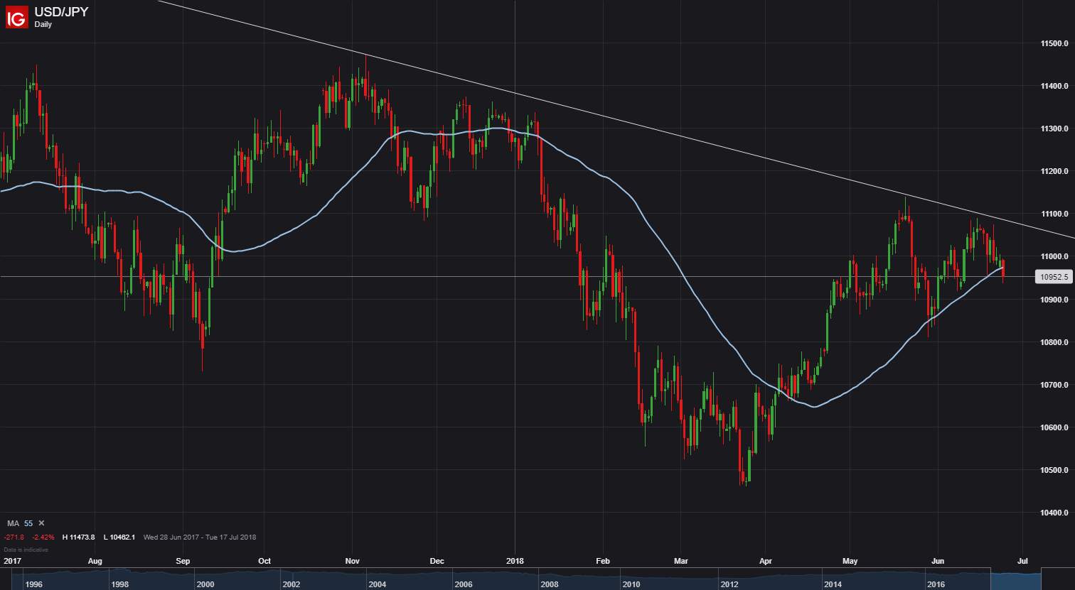This screenshot has width=1075, height=590.
Task: Click the high value H 11473.8
Action: (x=79, y=537)
